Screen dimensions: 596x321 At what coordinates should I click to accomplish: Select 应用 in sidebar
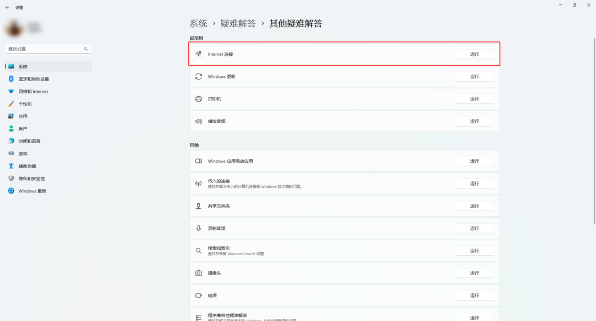click(48, 116)
